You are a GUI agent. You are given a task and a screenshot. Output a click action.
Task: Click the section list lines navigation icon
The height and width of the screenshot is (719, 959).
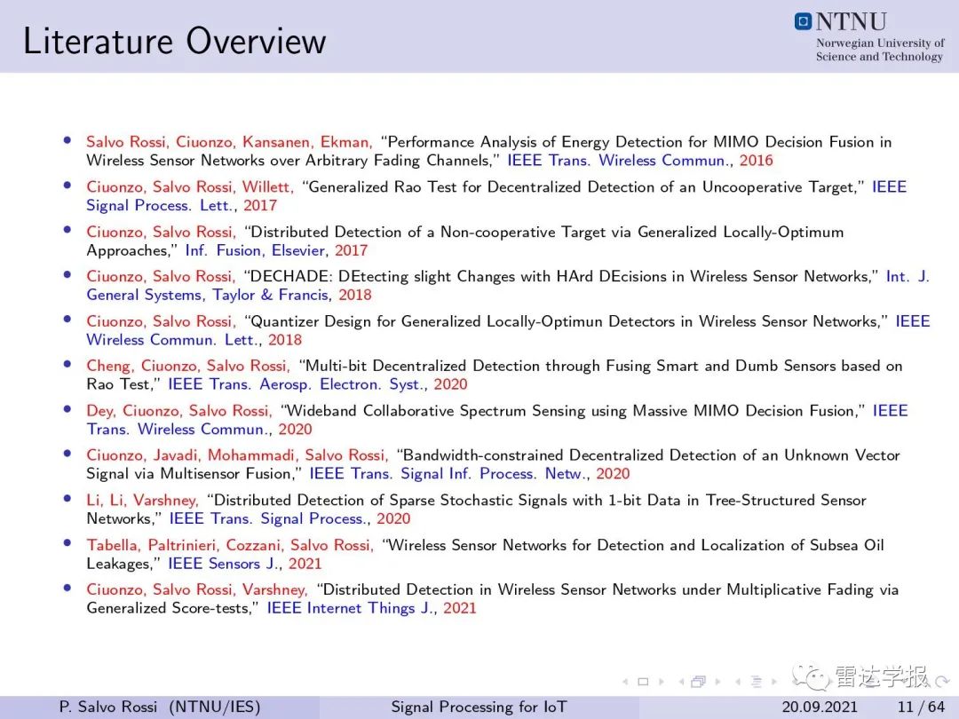click(756, 682)
